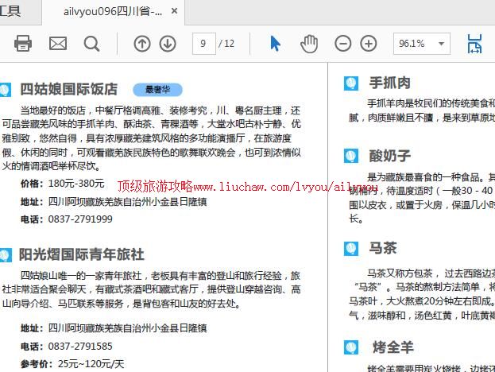
Task: Click the bullet icon beside 手抓肉
Action: (x=350, y=83)
